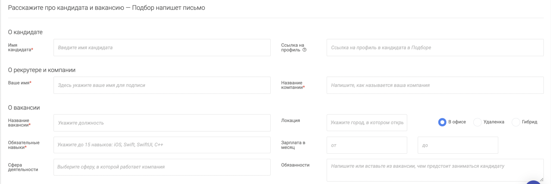Screen dimensions: 551x184
Task: Click the Обязательные навыки skills field
Action: click(162, 145)
